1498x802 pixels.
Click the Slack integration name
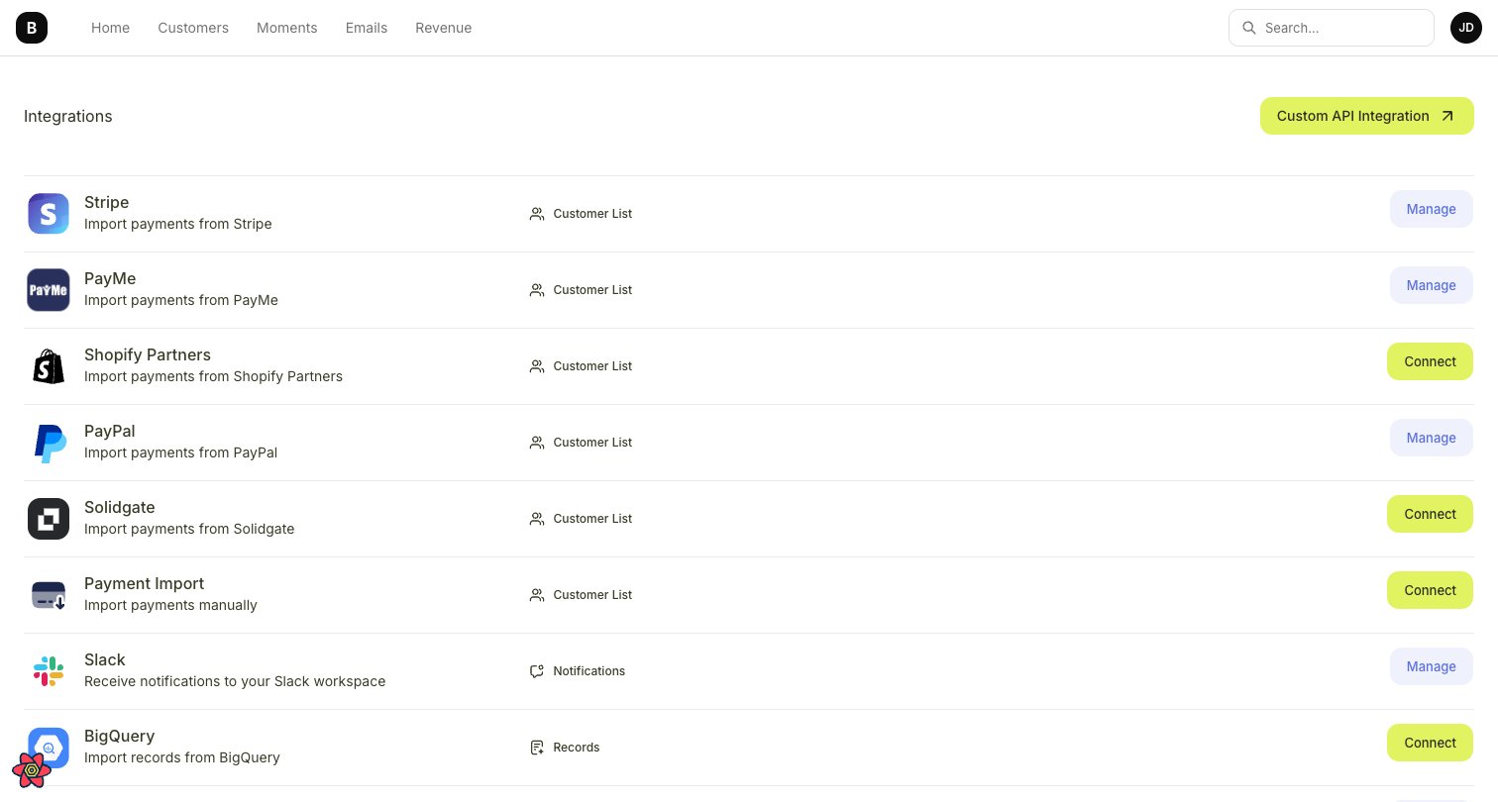105,659
